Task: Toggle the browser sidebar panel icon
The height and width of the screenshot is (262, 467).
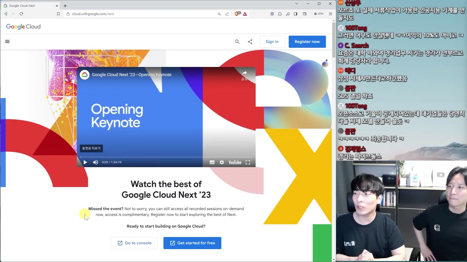Action: [295, 14]
